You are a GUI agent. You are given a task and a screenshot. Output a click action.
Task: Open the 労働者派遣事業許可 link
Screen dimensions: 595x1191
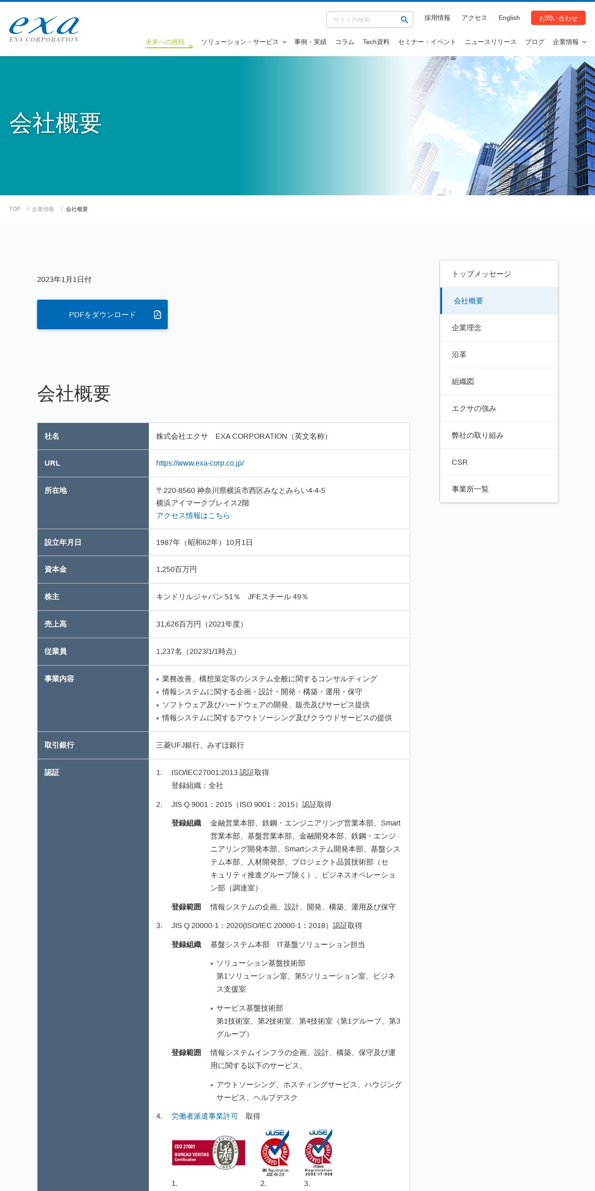(204, 1116)
